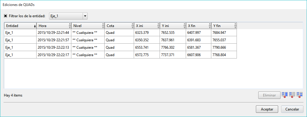
Task: Select the X fin value 6407.997
Action: point(199,33)
